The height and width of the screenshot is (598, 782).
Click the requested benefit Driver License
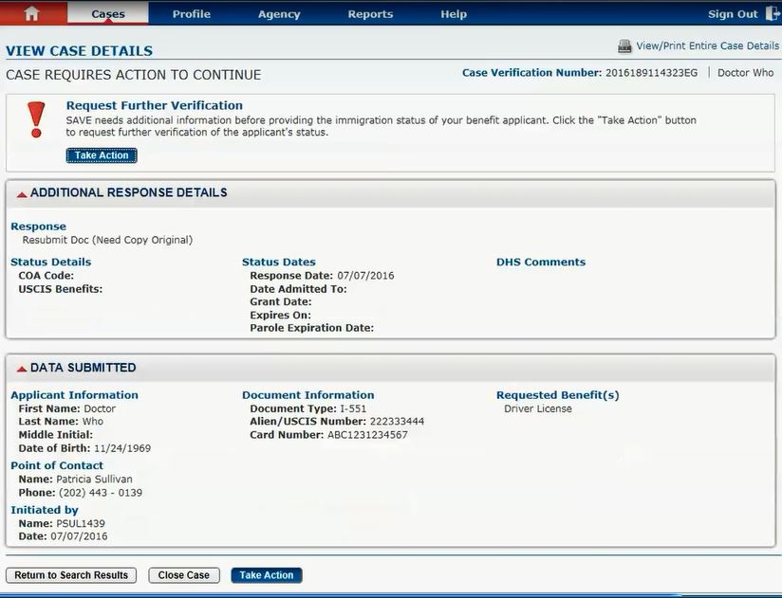coord(537,408)
